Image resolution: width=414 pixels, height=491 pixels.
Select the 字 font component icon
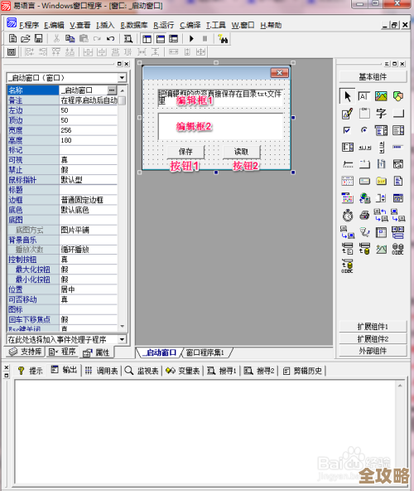coord(381,113)
